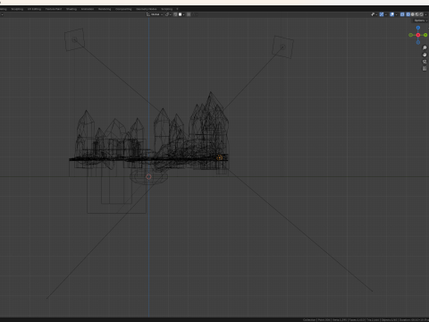The width and height of the screenshot is (429, 322).
Task: Open object type visibility dropdown
Action: click(374, 14)
